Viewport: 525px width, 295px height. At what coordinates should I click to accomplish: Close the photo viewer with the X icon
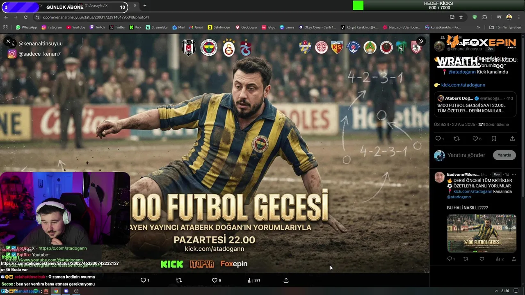pos(8,41)
